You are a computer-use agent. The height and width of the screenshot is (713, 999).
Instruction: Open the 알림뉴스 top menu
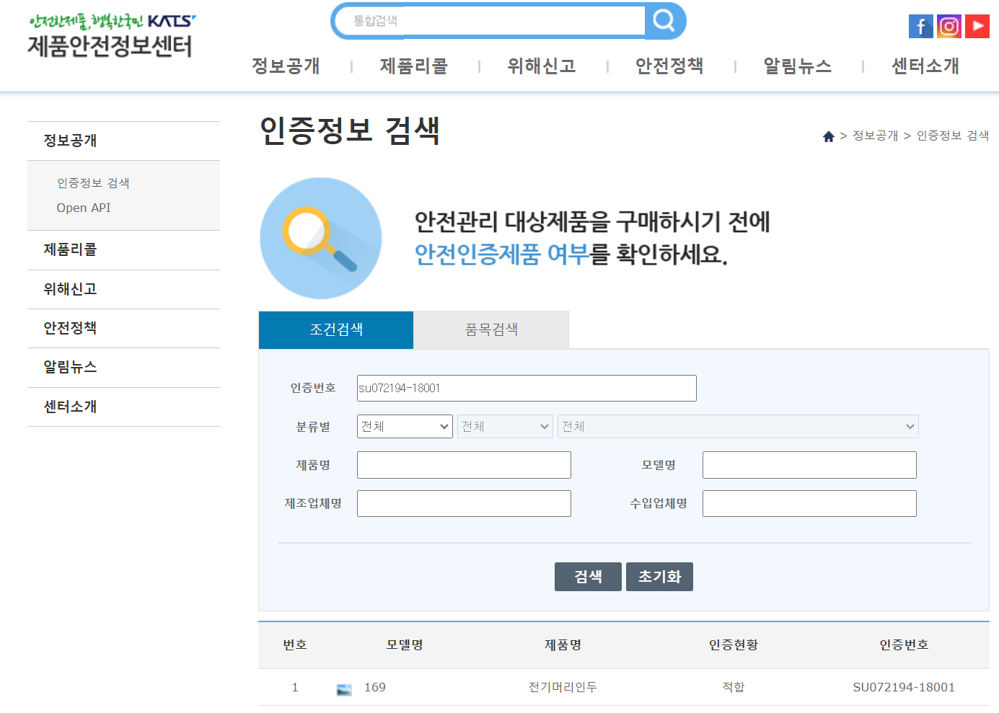[798, 66]
